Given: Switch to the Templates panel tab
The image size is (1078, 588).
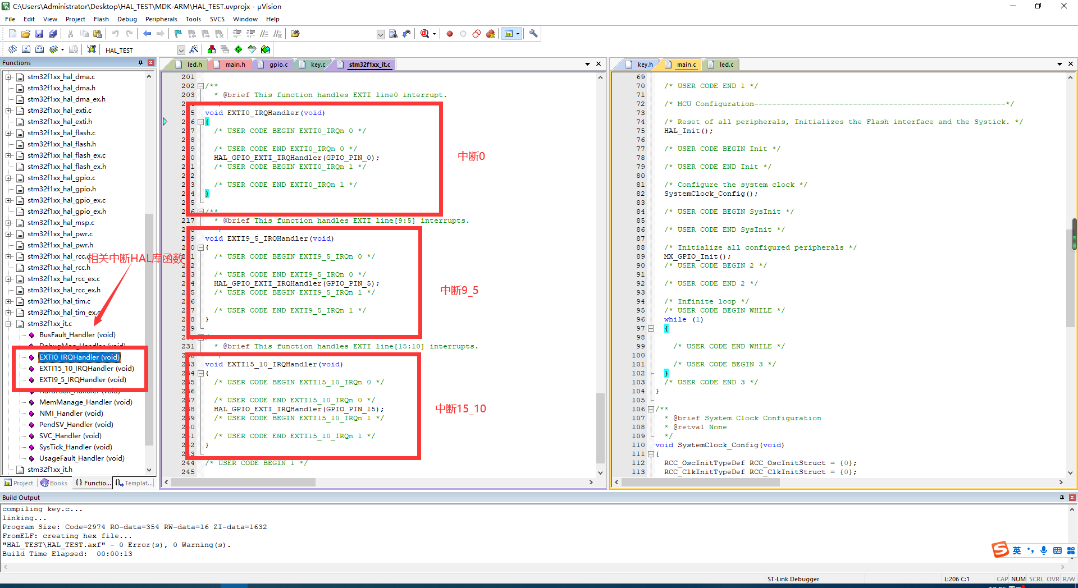Looking at the screenshot, I should pyautogui.click(x=135, y=483).
